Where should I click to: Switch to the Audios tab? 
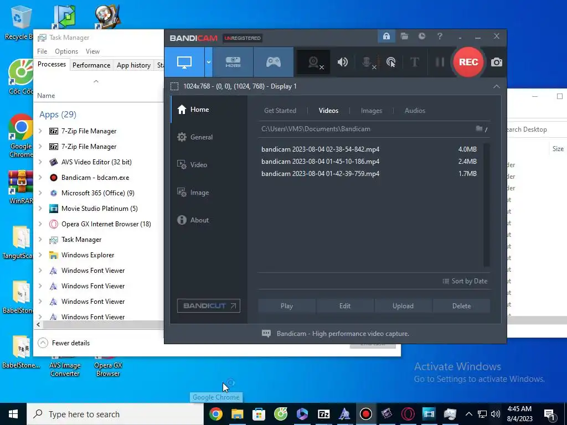tap(415, 111)
